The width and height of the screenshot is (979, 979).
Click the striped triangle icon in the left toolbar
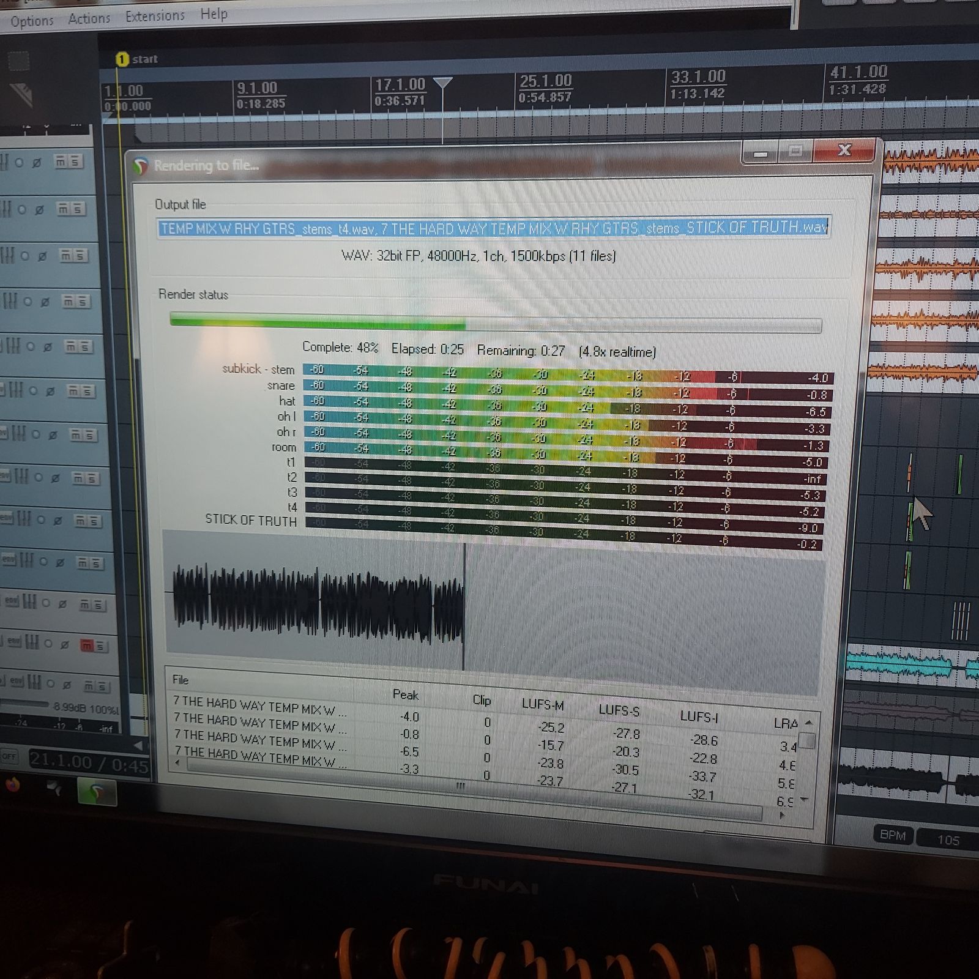pos(21,94)
